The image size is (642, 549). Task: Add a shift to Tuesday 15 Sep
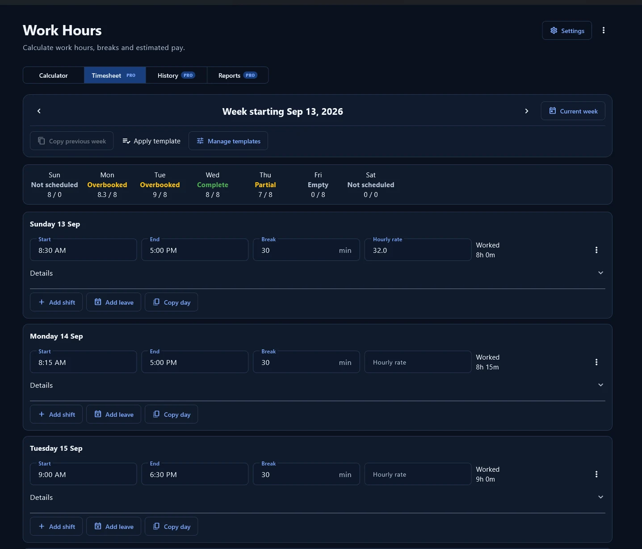pyautogui.click(x=56, y=526)
